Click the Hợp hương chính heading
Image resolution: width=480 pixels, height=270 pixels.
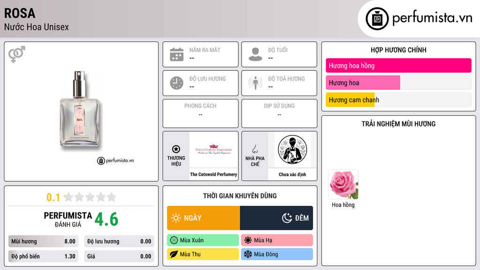tap(398, 50)
